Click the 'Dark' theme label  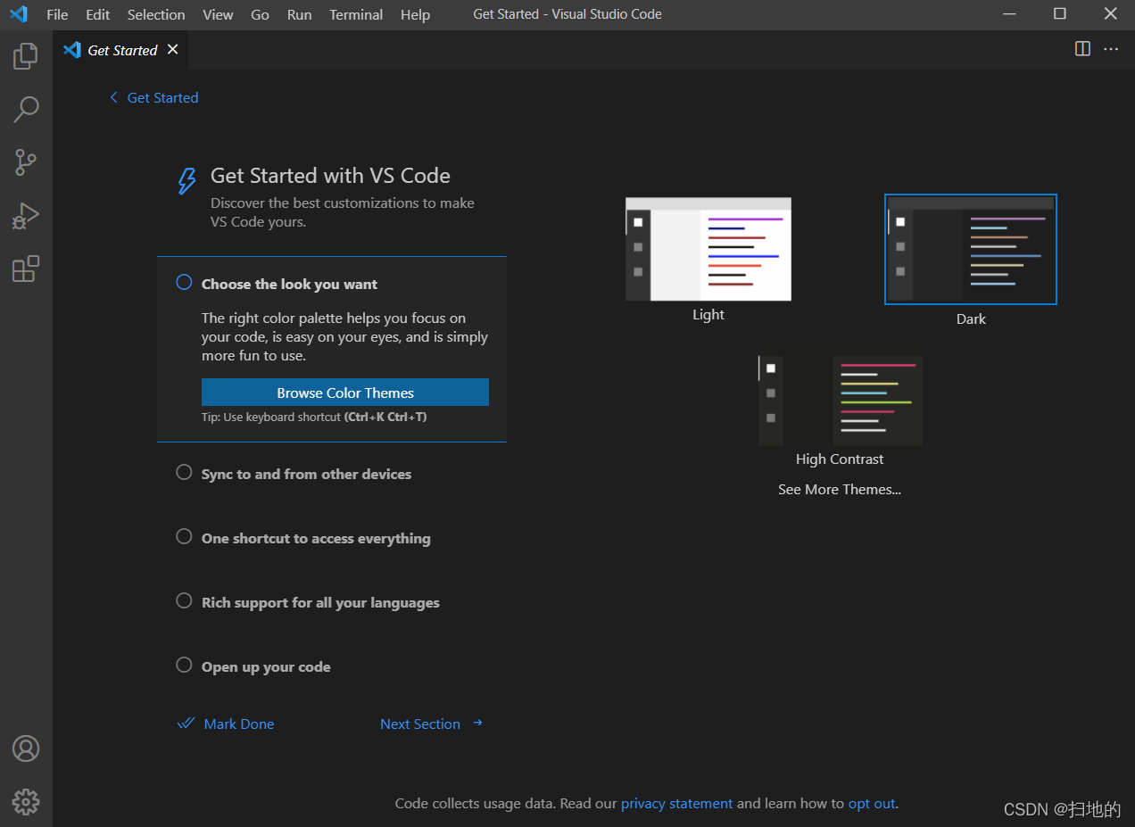click(971, 318)
